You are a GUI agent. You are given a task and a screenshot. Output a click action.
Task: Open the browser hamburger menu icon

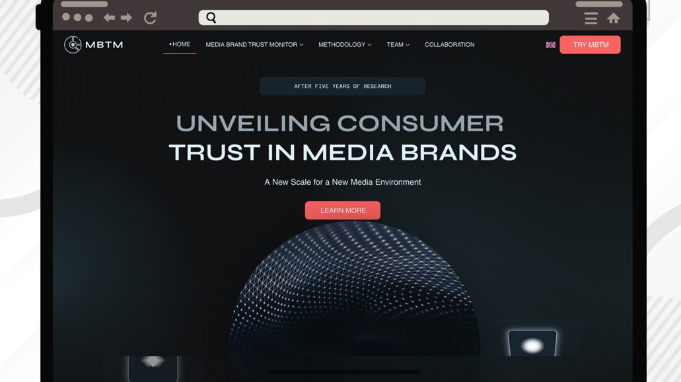click(x=591, y=18)
